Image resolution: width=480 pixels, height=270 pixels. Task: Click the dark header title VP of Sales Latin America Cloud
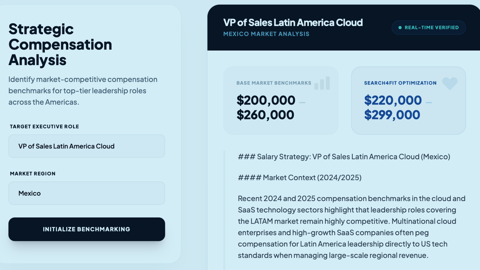coord(293,23)
